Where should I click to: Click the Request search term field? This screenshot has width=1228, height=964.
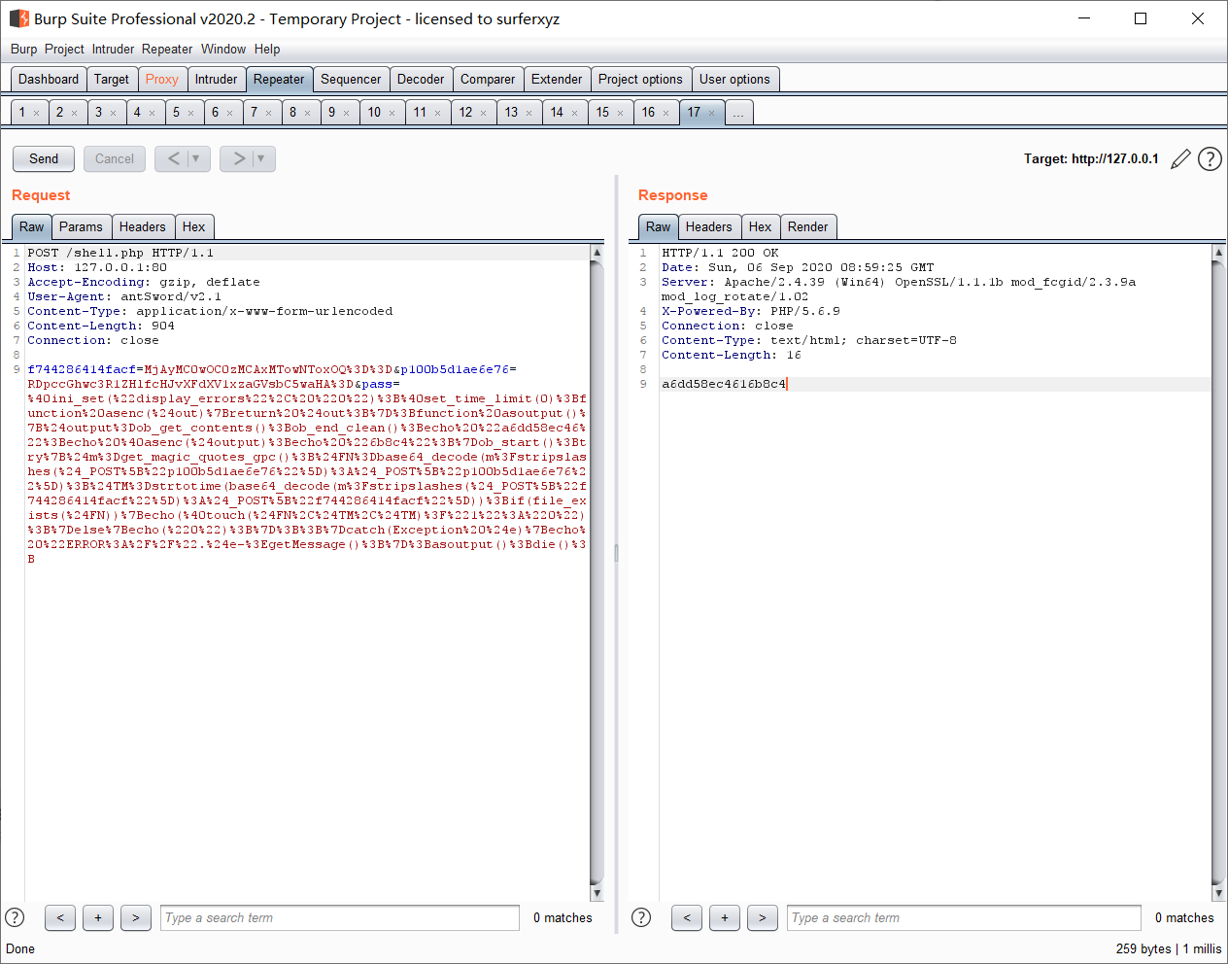(x=340, y=917)
